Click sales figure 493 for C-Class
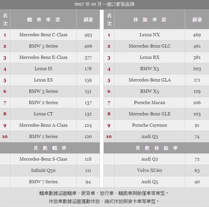209x207 pixels. click(88, 35)
